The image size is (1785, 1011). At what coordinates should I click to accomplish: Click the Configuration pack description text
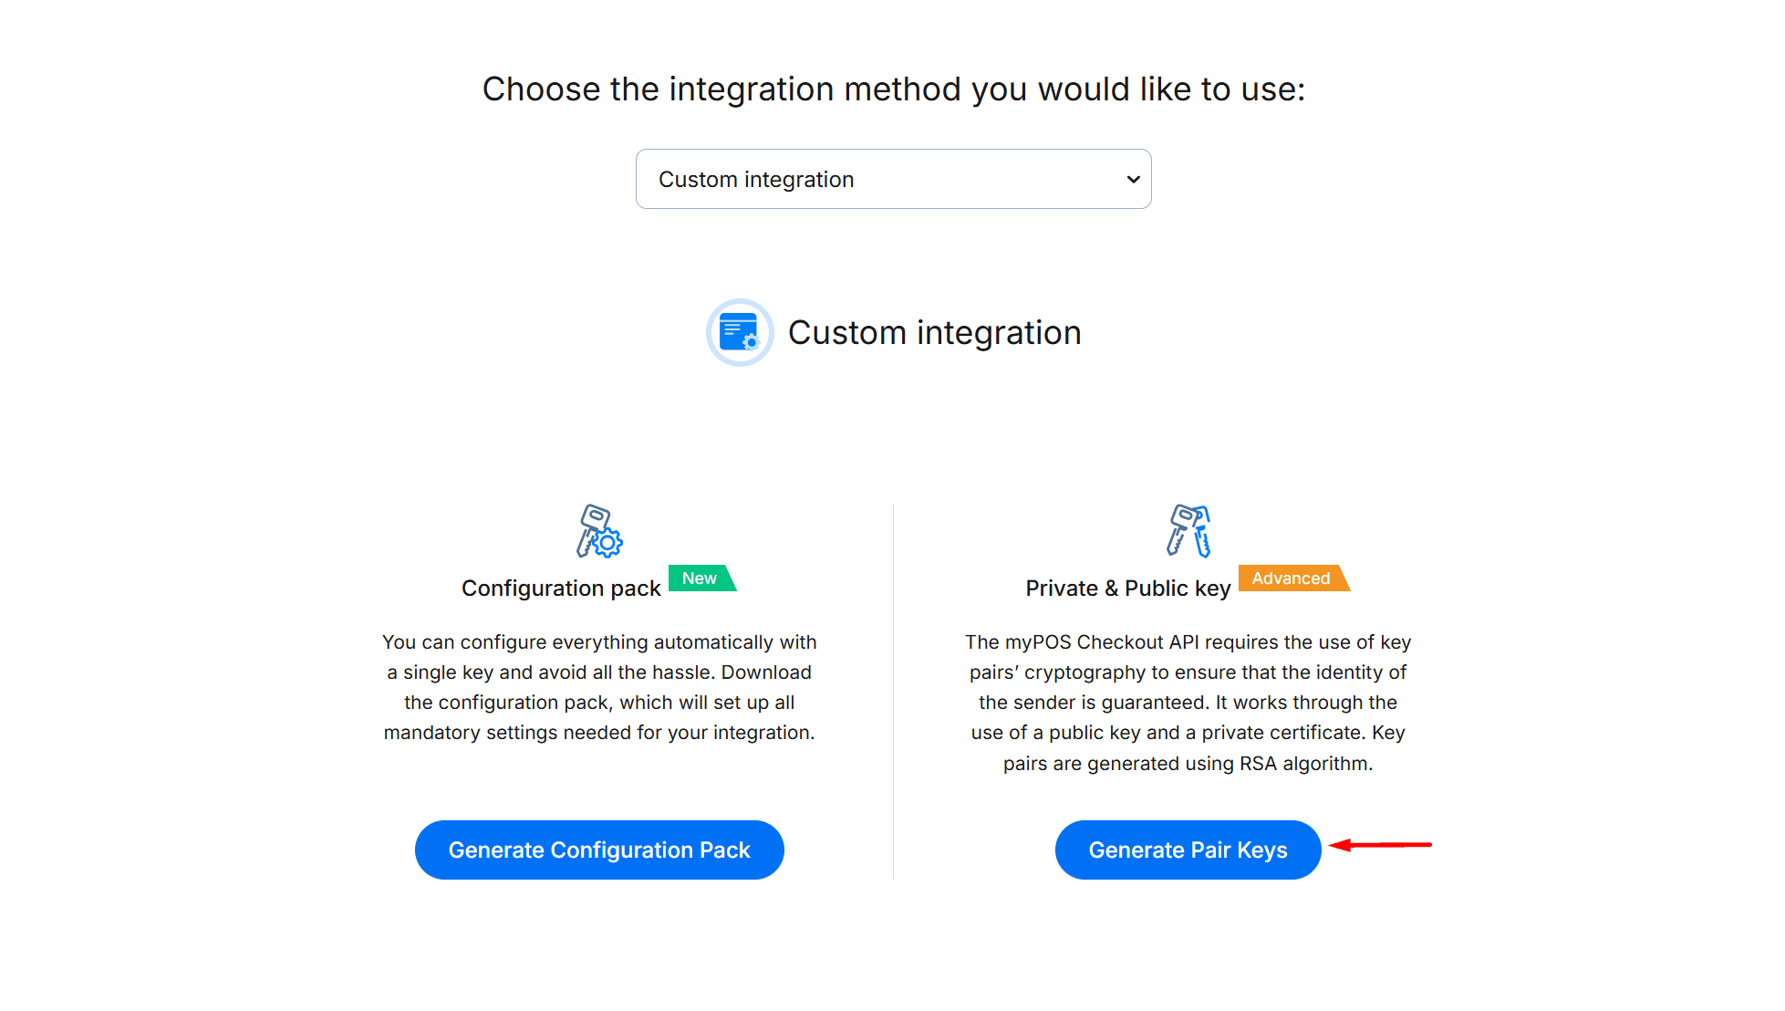pyautogui.click(x=598, y=686)
